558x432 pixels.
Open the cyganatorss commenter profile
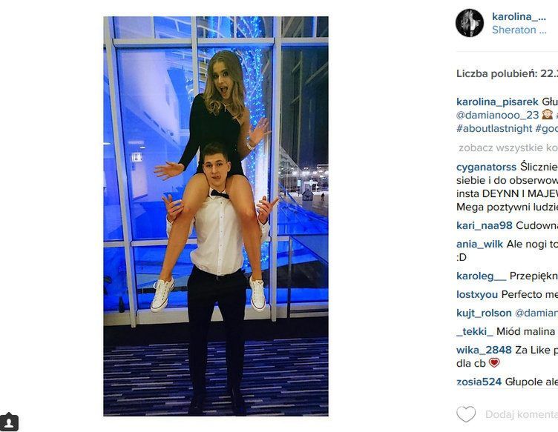pyautogui.click(x=486, y=167)
